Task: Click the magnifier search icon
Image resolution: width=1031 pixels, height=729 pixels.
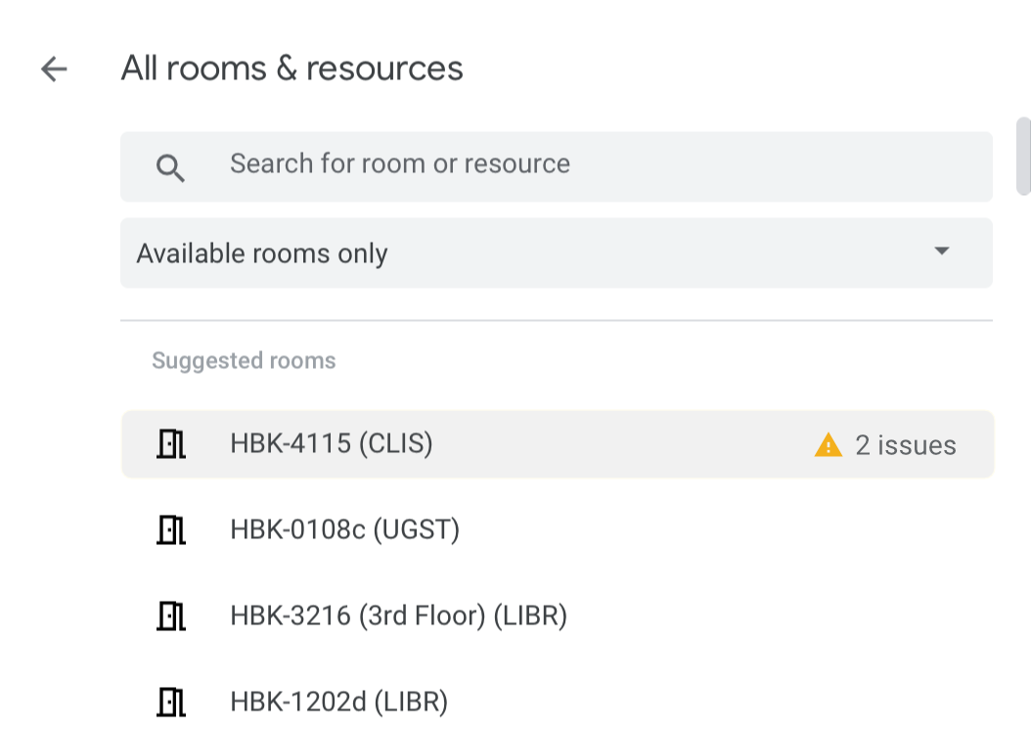Action: 170,167
